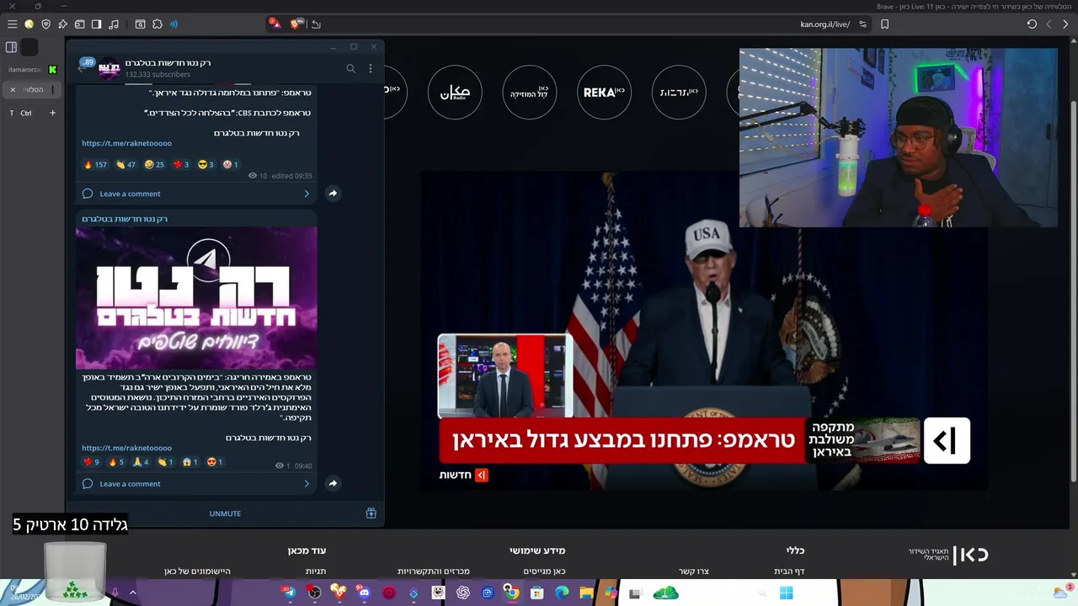
Task: Open File Explorer from the taskbar
Action: point(586,593)
